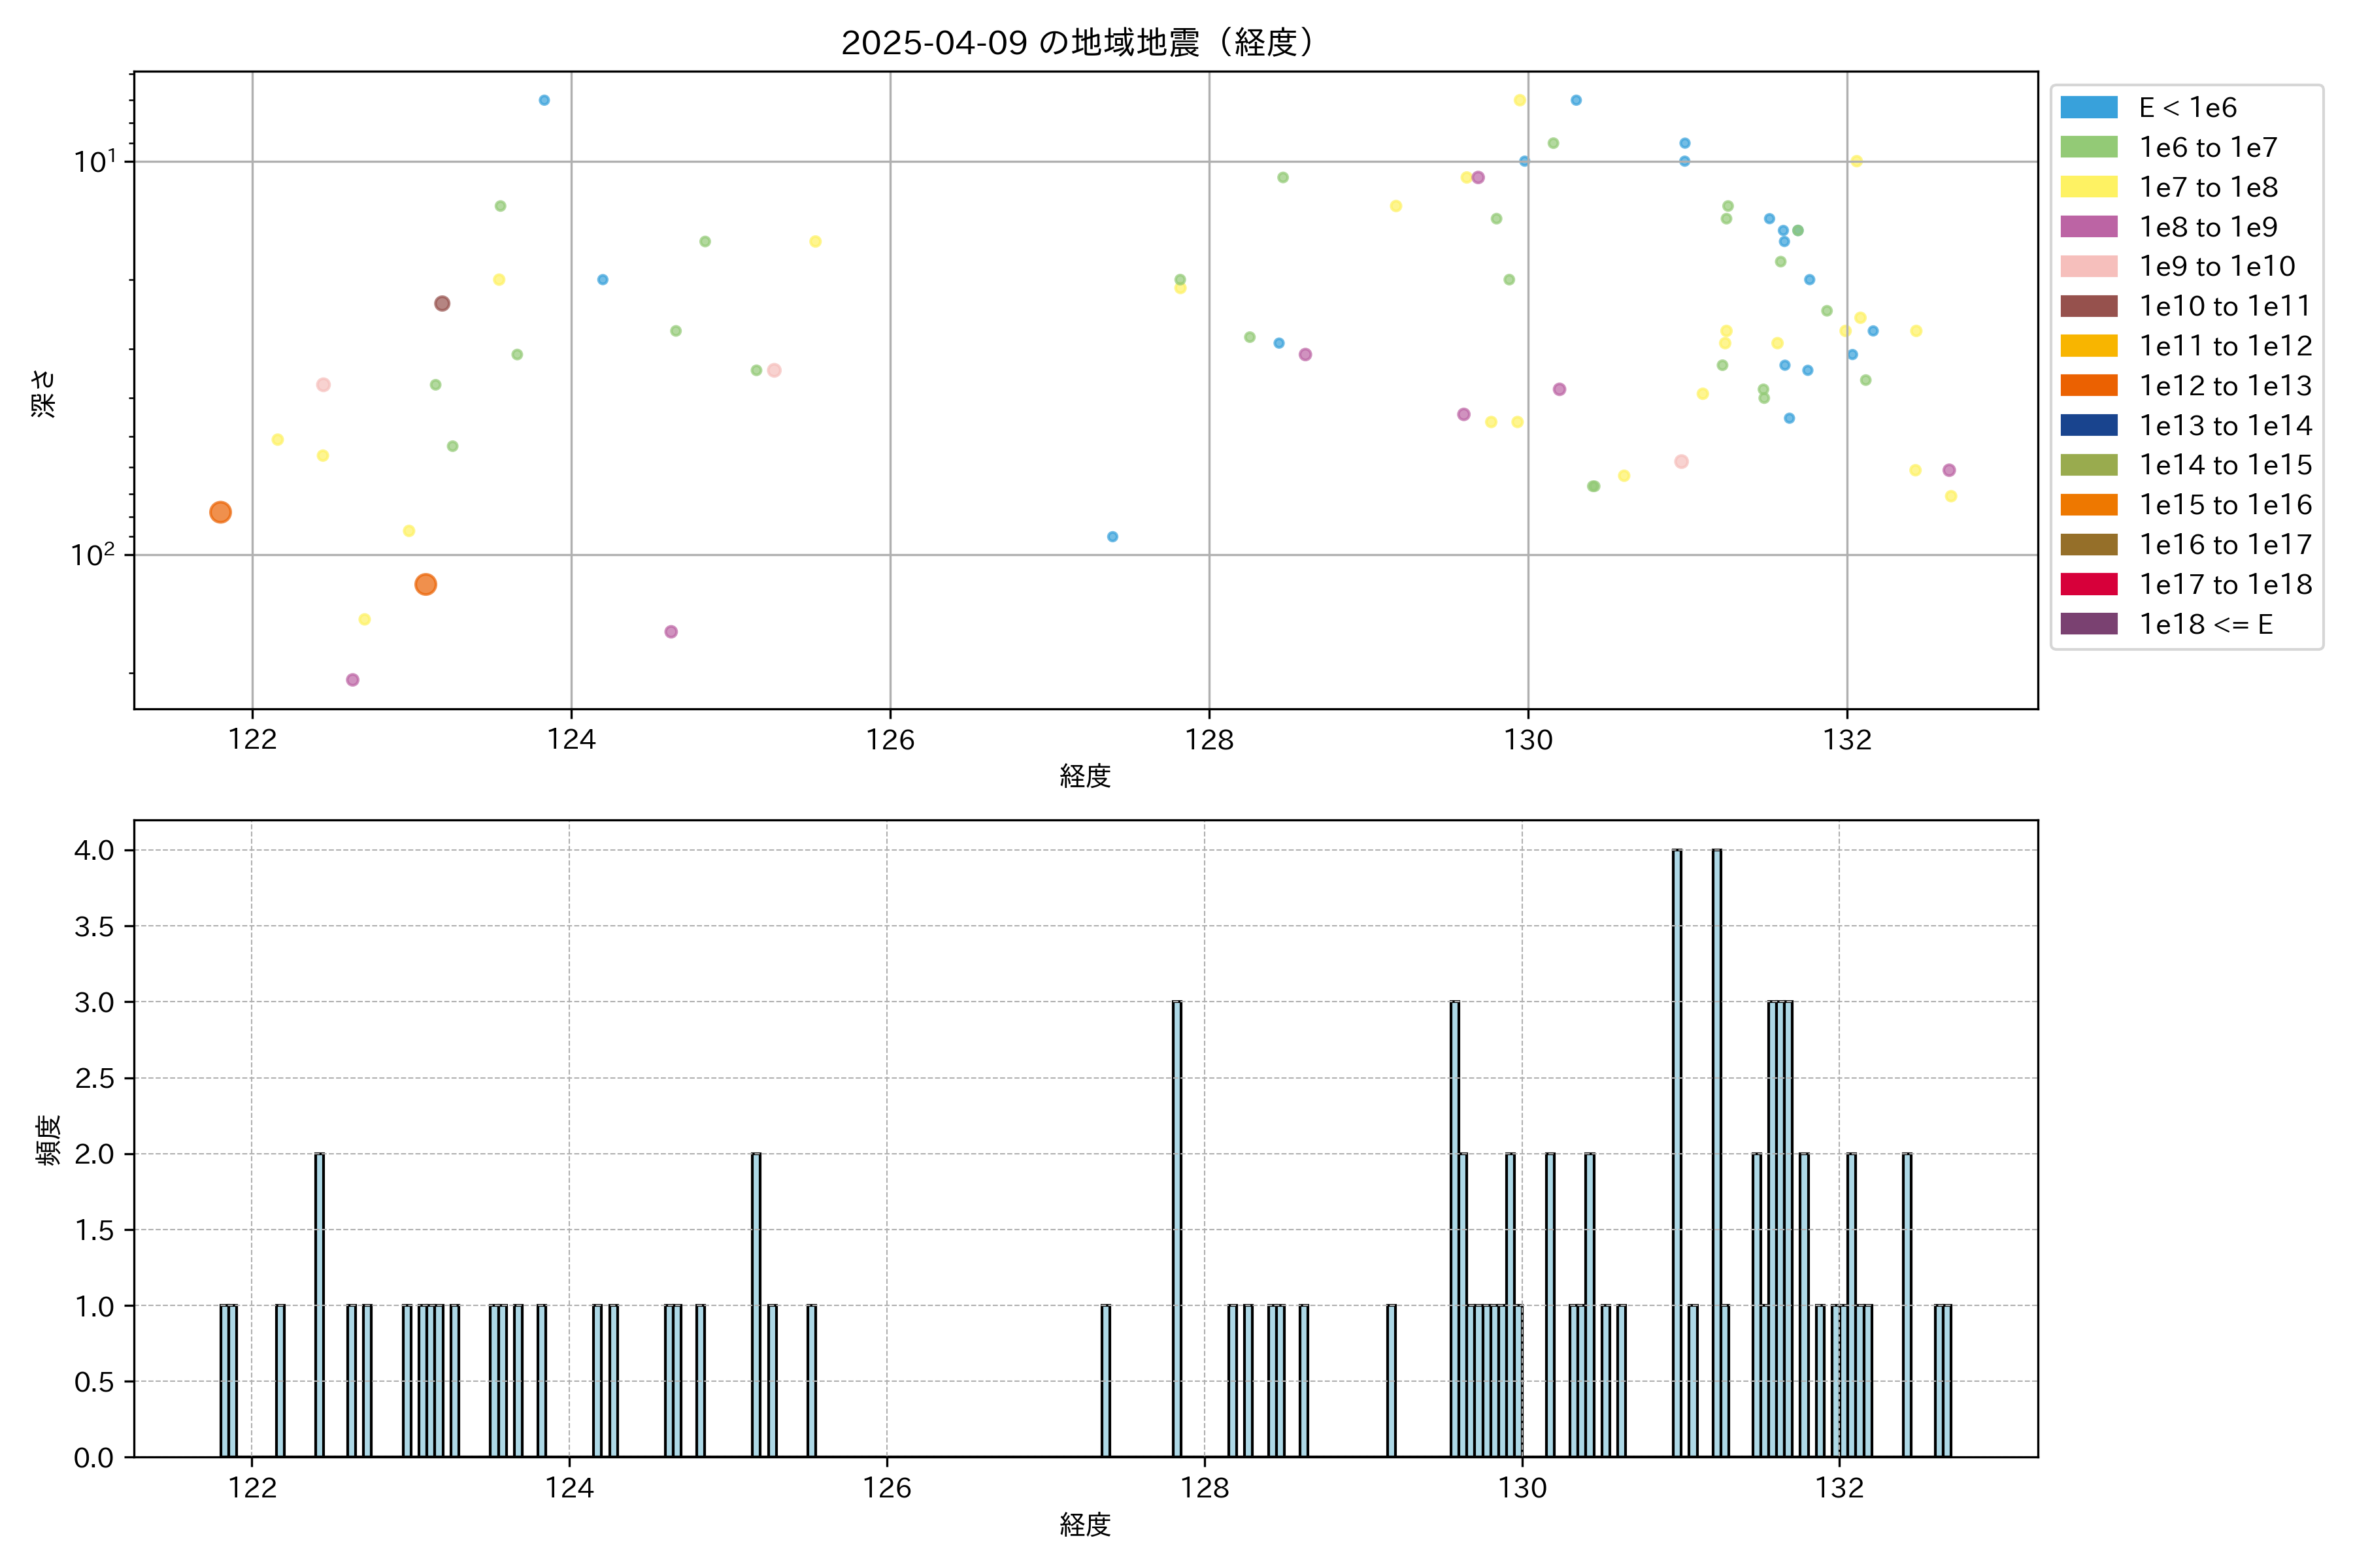
Task: Click the green '1e6 to 1e7' legend swatch
Action: (x=2089, y=147)
